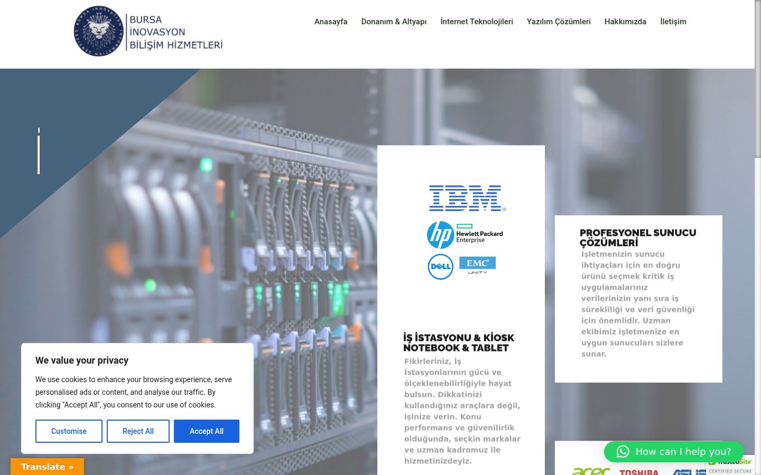This screenshot has height=475, width=761.
Task: Click the We value your privacy heading
Action: [x=82, y=360]
